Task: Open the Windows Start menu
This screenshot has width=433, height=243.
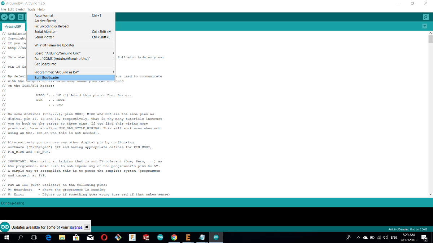Action: click(7, 237)
